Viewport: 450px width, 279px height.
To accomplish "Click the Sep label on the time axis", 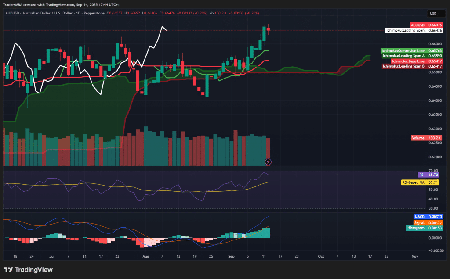I will (x=232, y=256).
